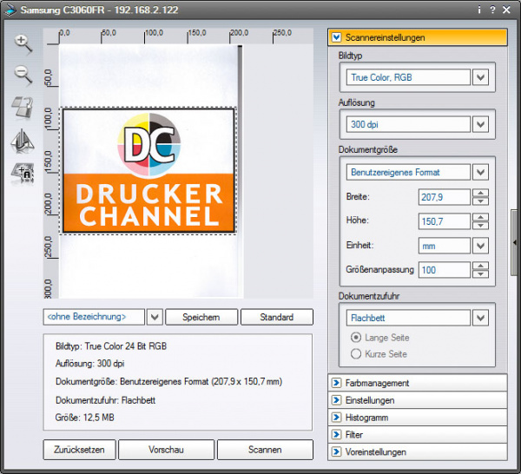Select the Lange Seite radio button
This screenshot has height=474, width=521.
click(355, 337)
